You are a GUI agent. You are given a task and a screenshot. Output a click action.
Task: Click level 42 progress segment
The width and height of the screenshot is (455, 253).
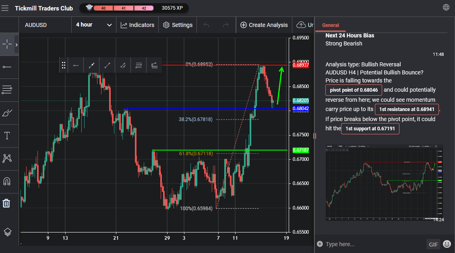click(144, 8)
